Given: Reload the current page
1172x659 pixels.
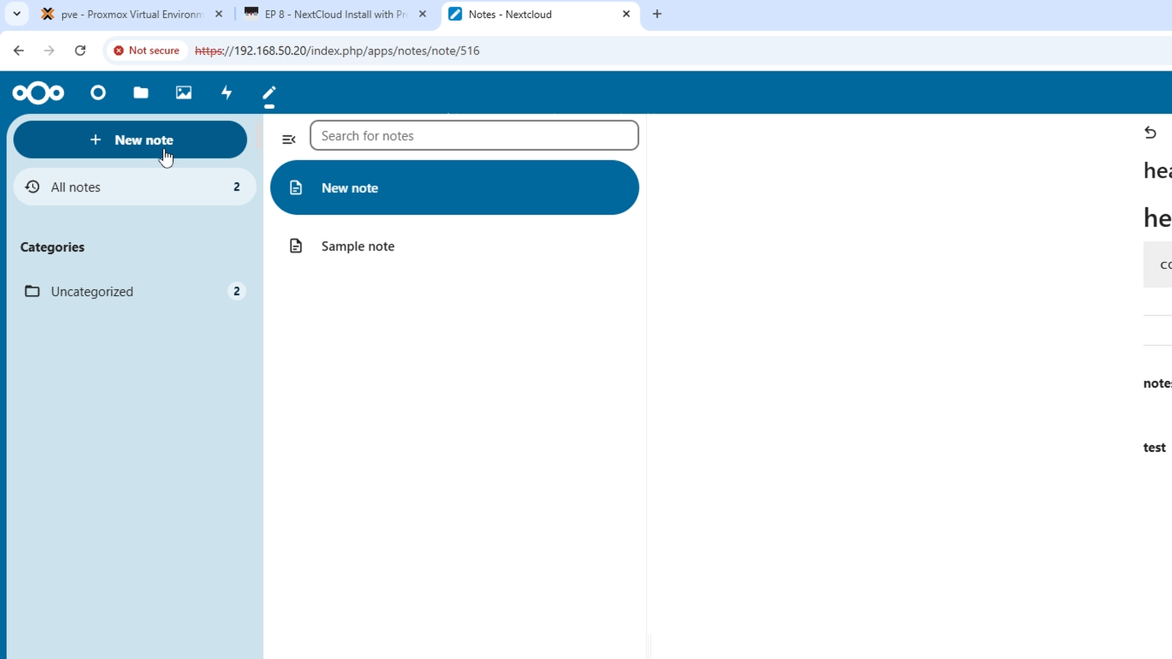Looking at the screenshot, I should (x=80, y=50).
